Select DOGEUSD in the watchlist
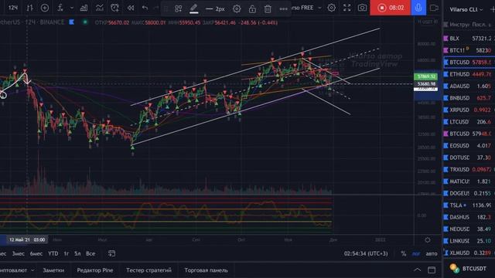Image resolution: width=495 pixels, height=278 pixels. click(x=469, y=193)
